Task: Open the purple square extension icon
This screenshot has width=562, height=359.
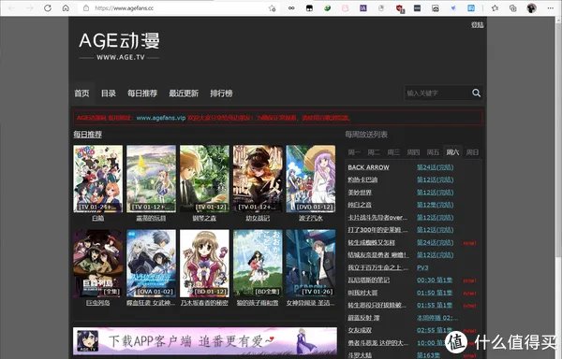Action: pos(363,7)
